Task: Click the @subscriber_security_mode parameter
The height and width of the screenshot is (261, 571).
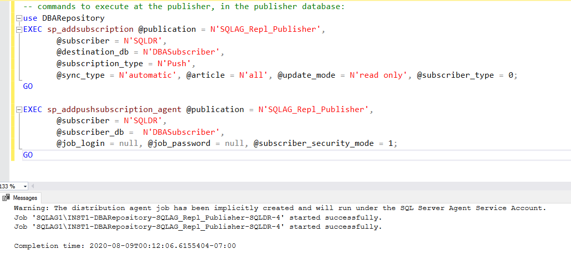Action: (x=313, y=143)
